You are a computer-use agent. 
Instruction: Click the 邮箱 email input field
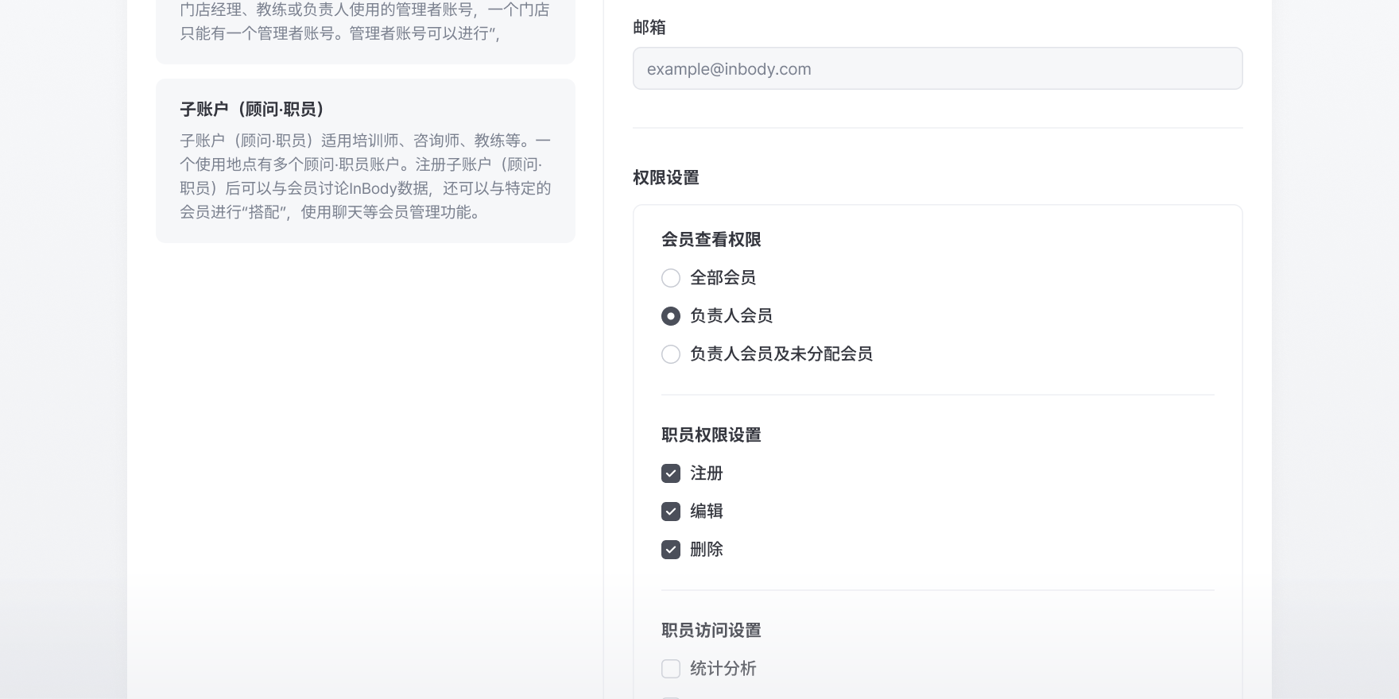pos(937,68)
